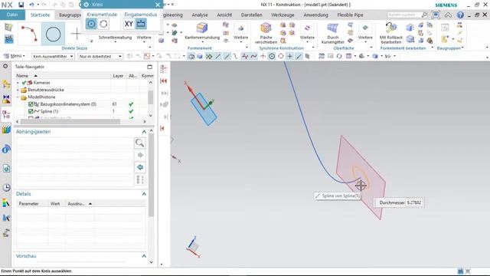Screen dimensions: 490x276
Task: Click the Durch Kurvengitter tool
Action: (332, 33)
